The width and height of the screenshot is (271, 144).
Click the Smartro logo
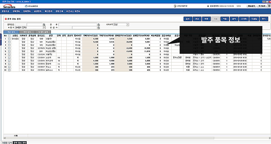tap(9, 6)
